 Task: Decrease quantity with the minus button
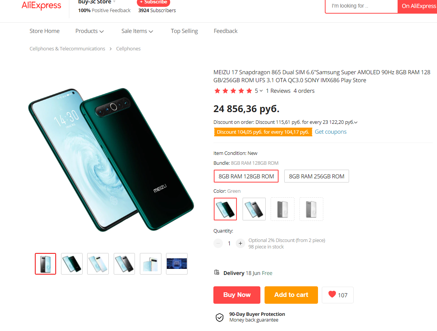[x=218, y=243]
